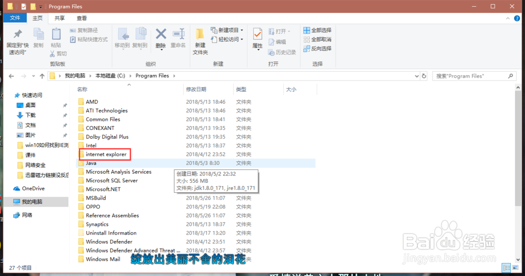Switch to the Large icons view
Screen dimensions: 525x276
click(516, 268)
